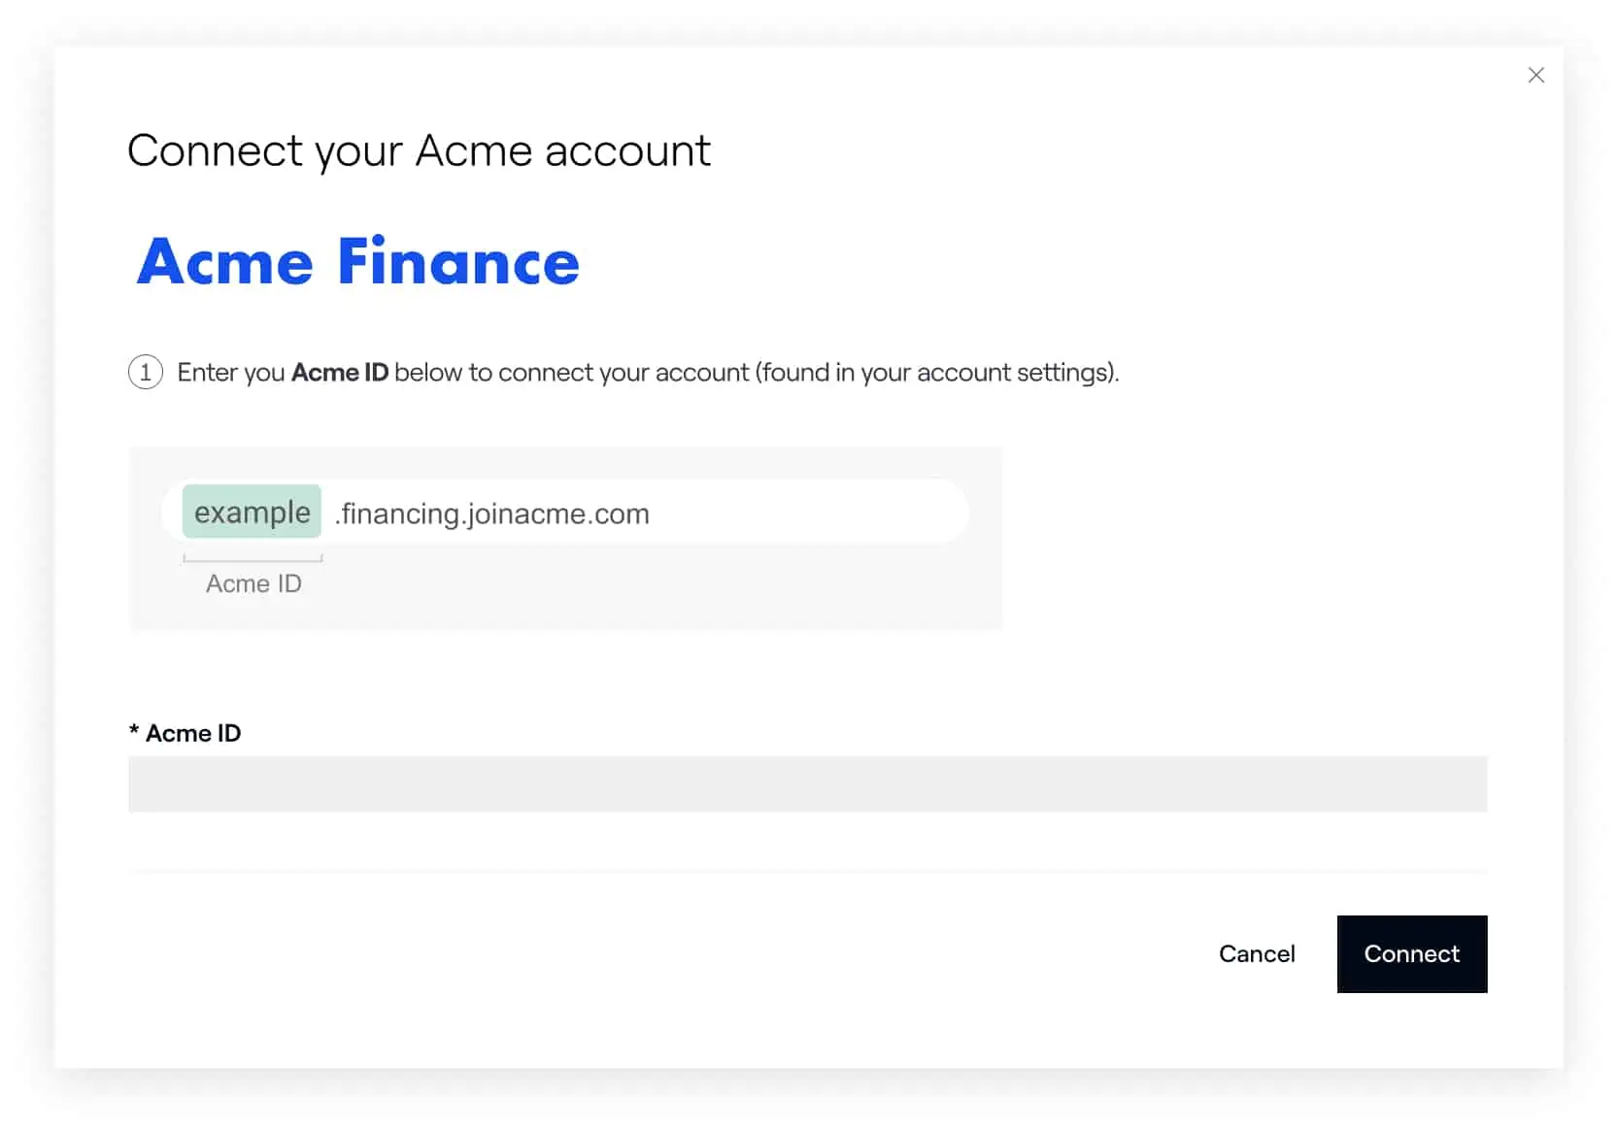Close the Connect your Acme account dialog
The height and width of the screenshot is (1130, 1618).
tap(1535, 76)
